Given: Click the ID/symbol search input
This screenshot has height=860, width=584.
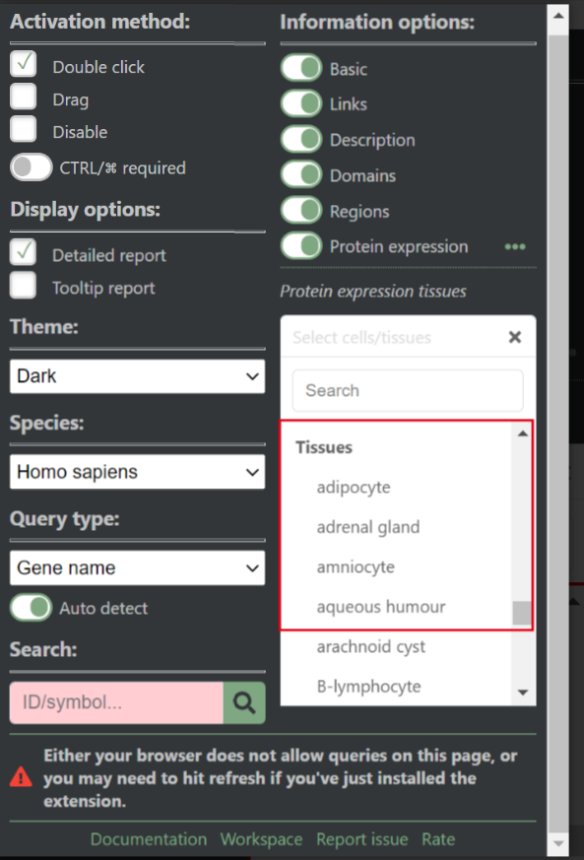Looking at the screenshot, I should 116,702.
